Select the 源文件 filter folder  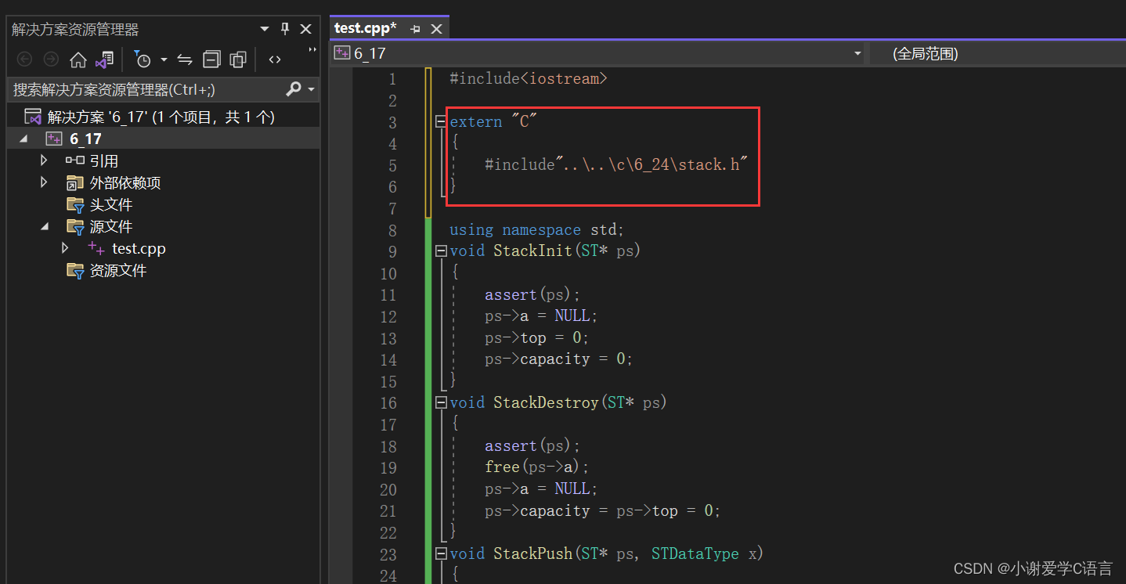pos(110,226)
